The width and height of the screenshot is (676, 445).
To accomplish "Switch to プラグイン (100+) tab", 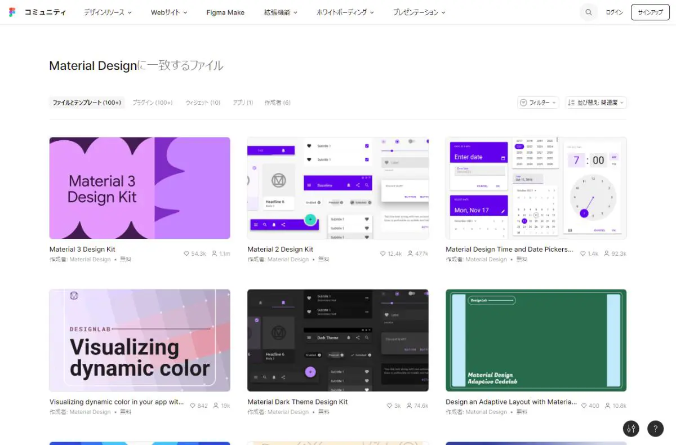I will 153,103.
